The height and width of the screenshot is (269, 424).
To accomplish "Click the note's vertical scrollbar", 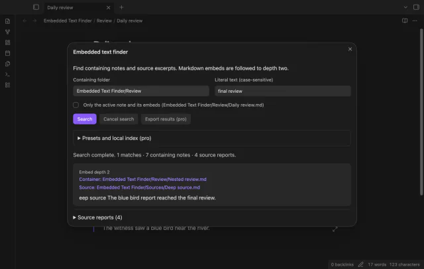I will (421, 111).
